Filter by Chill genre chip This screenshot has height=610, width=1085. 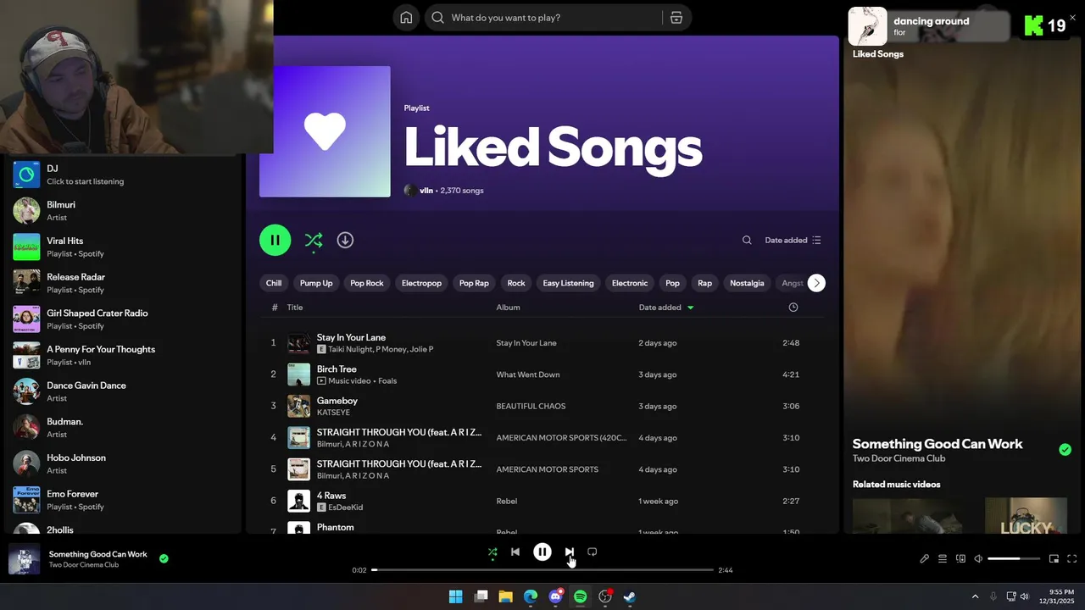click(274, 283)
